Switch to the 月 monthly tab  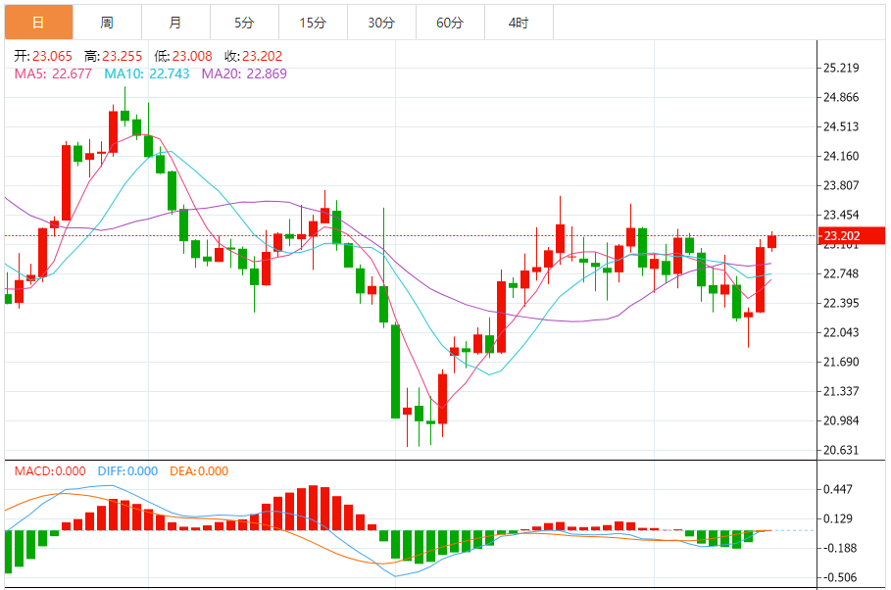175,23
